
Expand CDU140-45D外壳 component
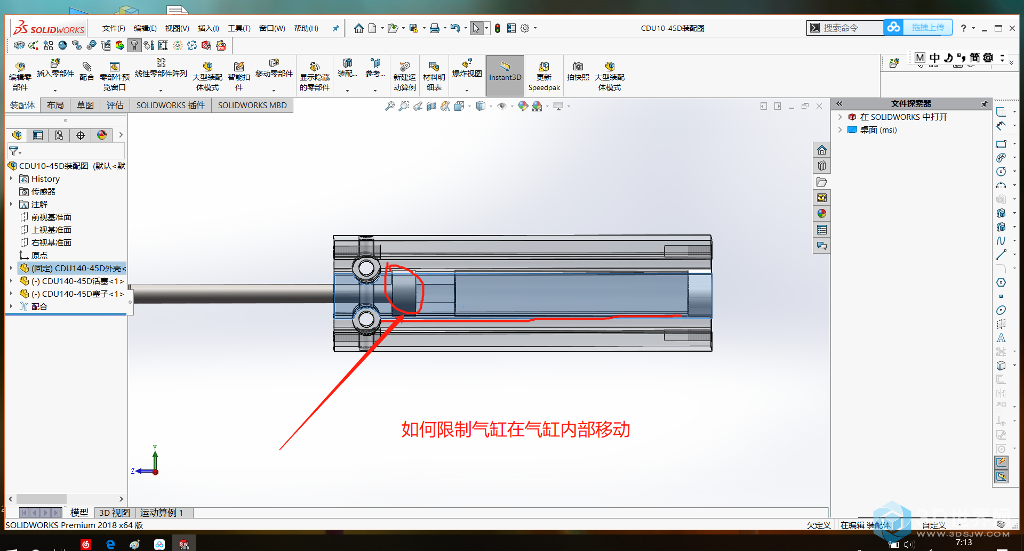[11, 269]
